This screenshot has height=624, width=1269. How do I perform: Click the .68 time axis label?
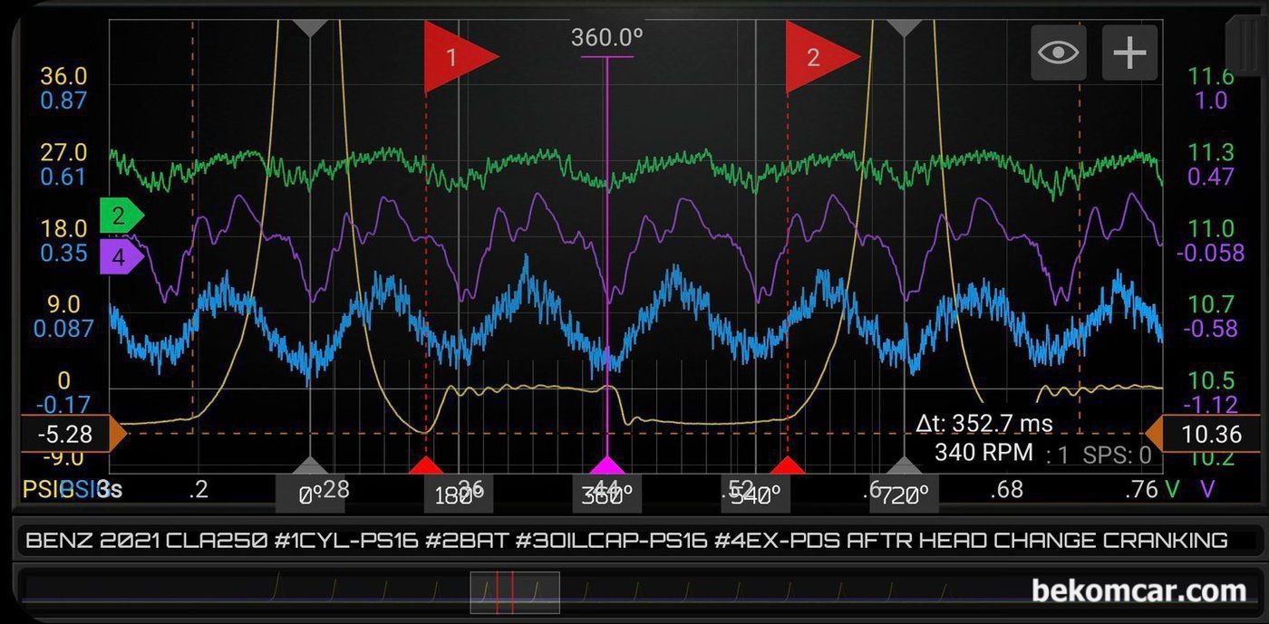(1006, 490)
